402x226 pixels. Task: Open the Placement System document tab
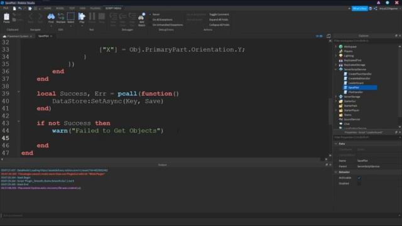(17, 36)
